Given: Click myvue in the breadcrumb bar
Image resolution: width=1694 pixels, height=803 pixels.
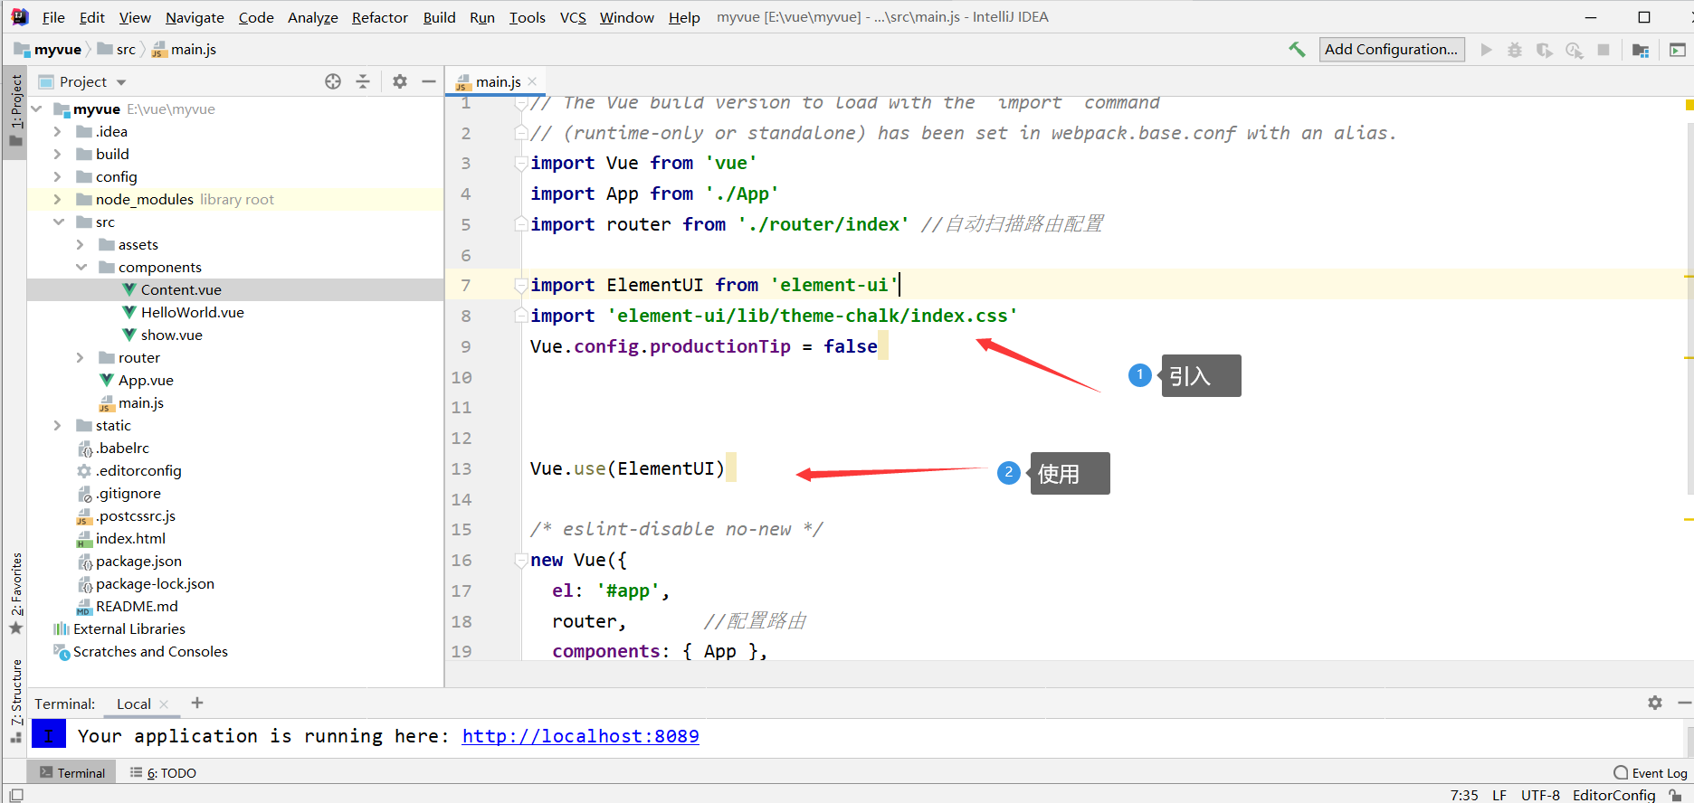Looking at the screenshot, I should (x=58, y=50).
